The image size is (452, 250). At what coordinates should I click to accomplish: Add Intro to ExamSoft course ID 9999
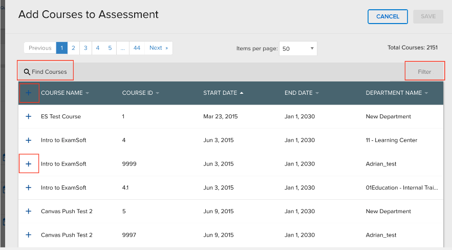click(28, 164)
